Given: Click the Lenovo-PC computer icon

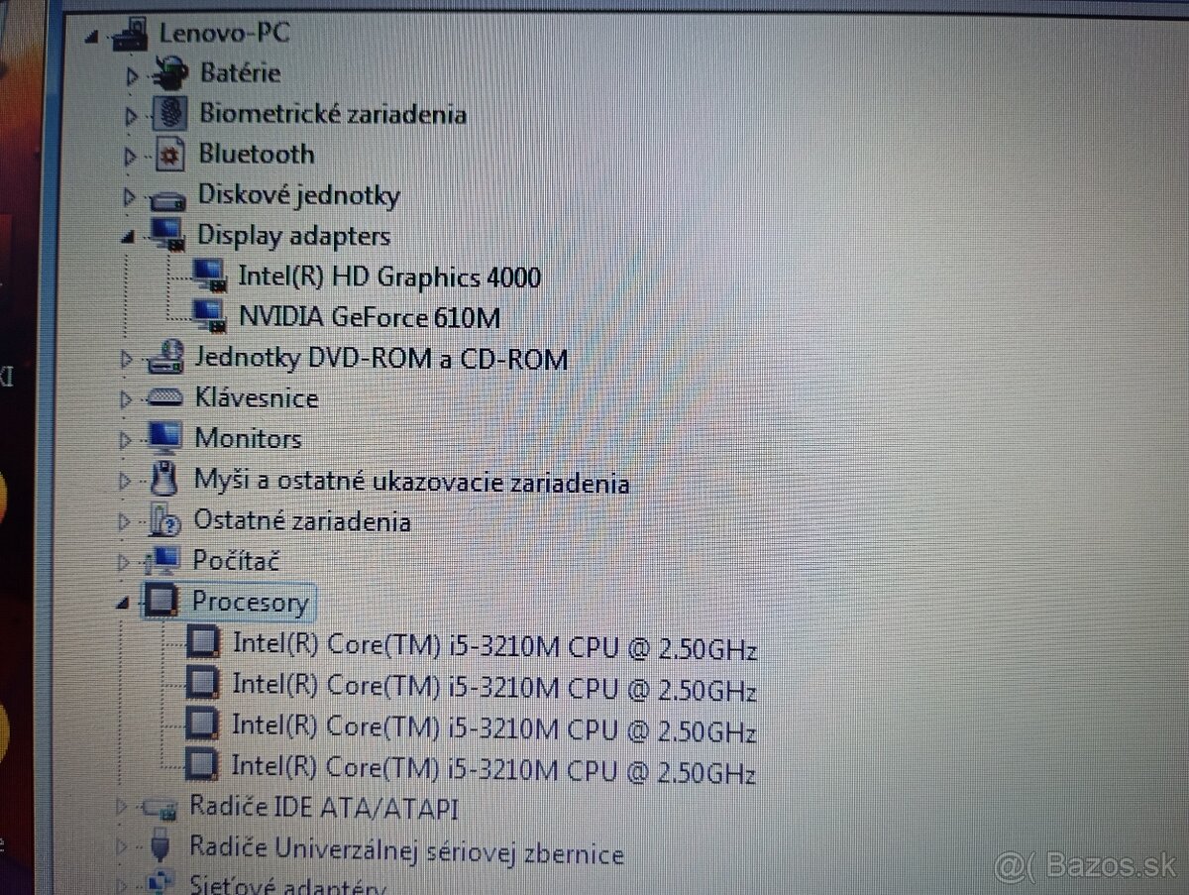Looking at the screenshot, I should 132,36.
